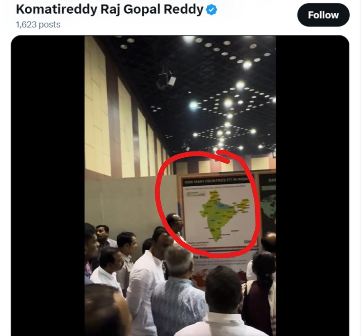Click the man wearing glasses beside the map
Viewport: 361px width, 336px height.
coord(175,226)
